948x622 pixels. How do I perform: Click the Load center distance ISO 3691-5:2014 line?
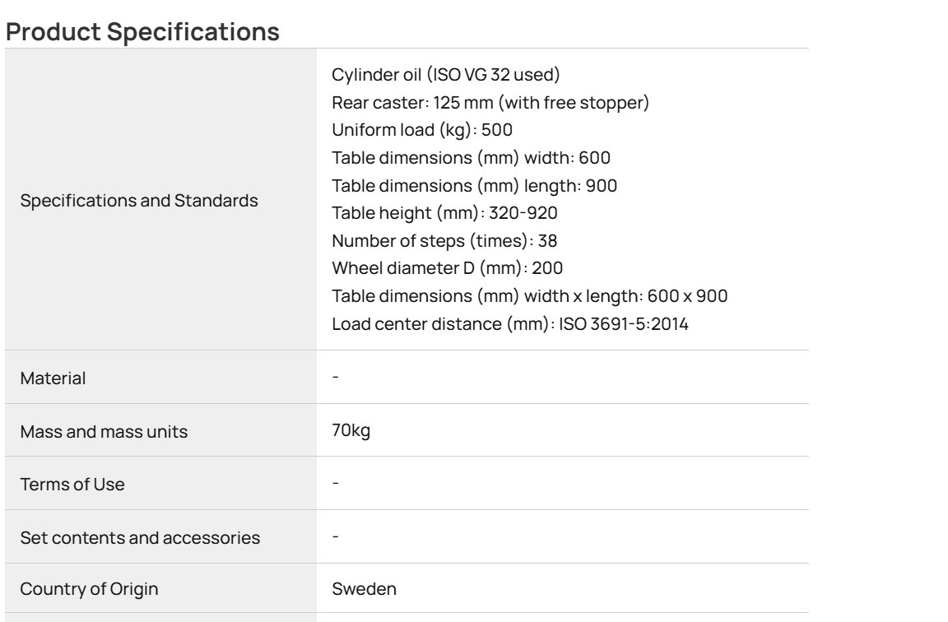509,324
